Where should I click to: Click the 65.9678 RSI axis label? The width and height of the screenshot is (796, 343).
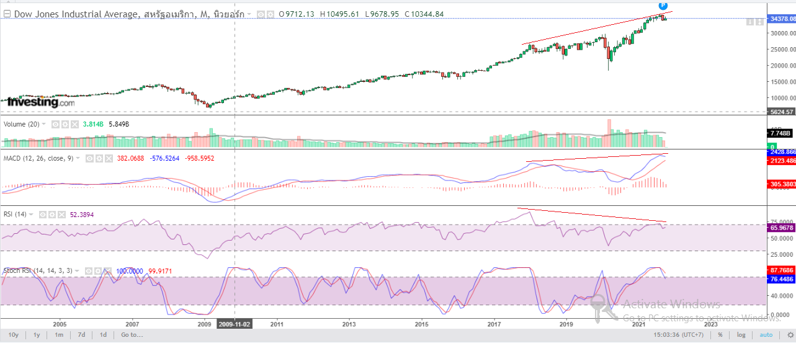tap(782, 228)
